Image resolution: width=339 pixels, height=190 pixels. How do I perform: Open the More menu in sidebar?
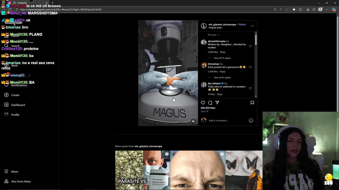pos(15,172)
